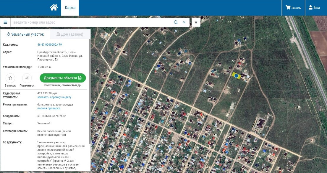327x173 pixels.
Task: Click the yellow highlighted parcel on map
Action: pos(233,74)
